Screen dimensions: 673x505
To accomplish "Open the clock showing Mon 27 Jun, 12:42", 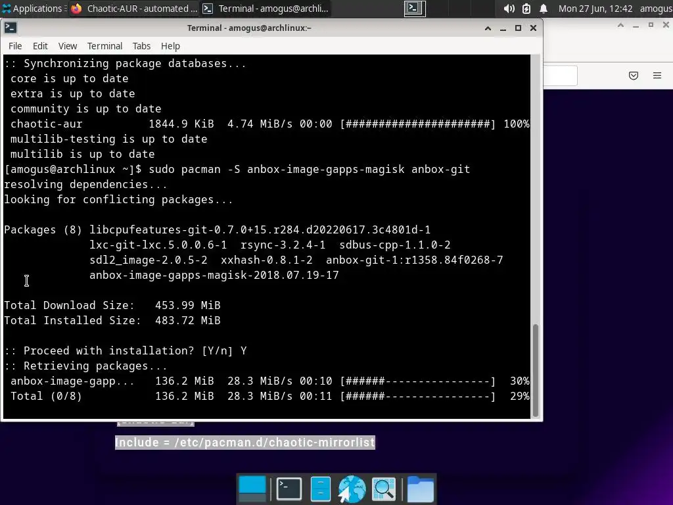I will pyautogui.click(x=595, y=8).
